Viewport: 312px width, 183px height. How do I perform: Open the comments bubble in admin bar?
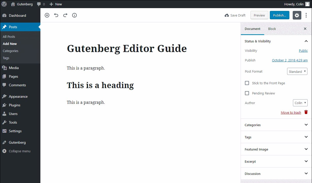click(x=41, y=4)
